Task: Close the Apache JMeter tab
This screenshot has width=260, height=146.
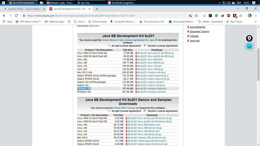Action: coord(44,9)
